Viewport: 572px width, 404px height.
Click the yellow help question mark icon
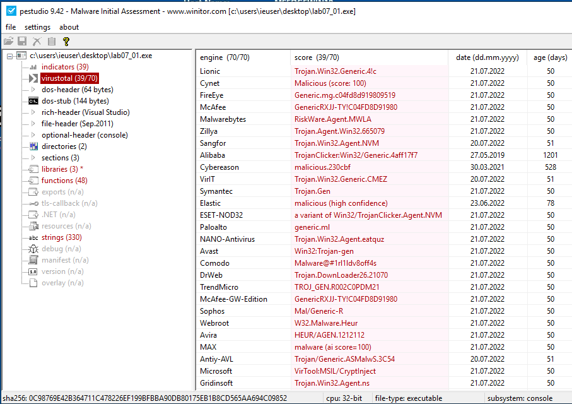66,41
